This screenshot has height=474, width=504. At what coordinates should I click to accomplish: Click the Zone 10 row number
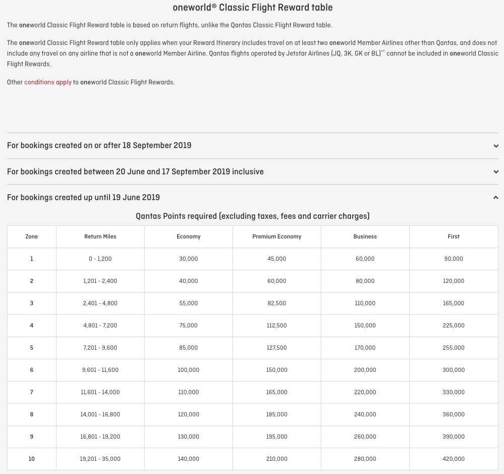(x=31, y=458)
